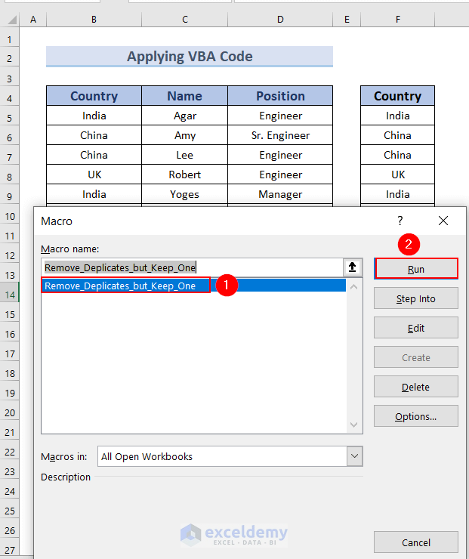Click the Edit macro button
Viewport: 469px width, 559px height.
[416, 328]
